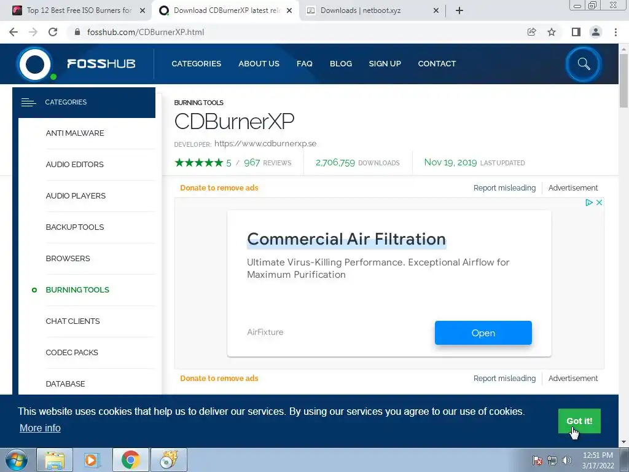Viewport: 629px width, 472px height.
Task: Click the ad's Open button
Action: [483, 332]
